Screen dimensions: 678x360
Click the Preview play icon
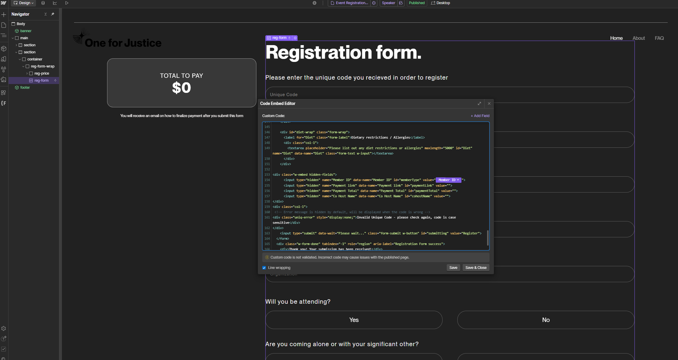[67, 3]
